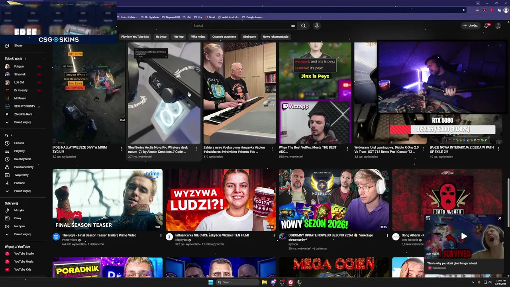Open the Klepsydra channel link
The image size is (510, 287).
[x=182, y=240]
